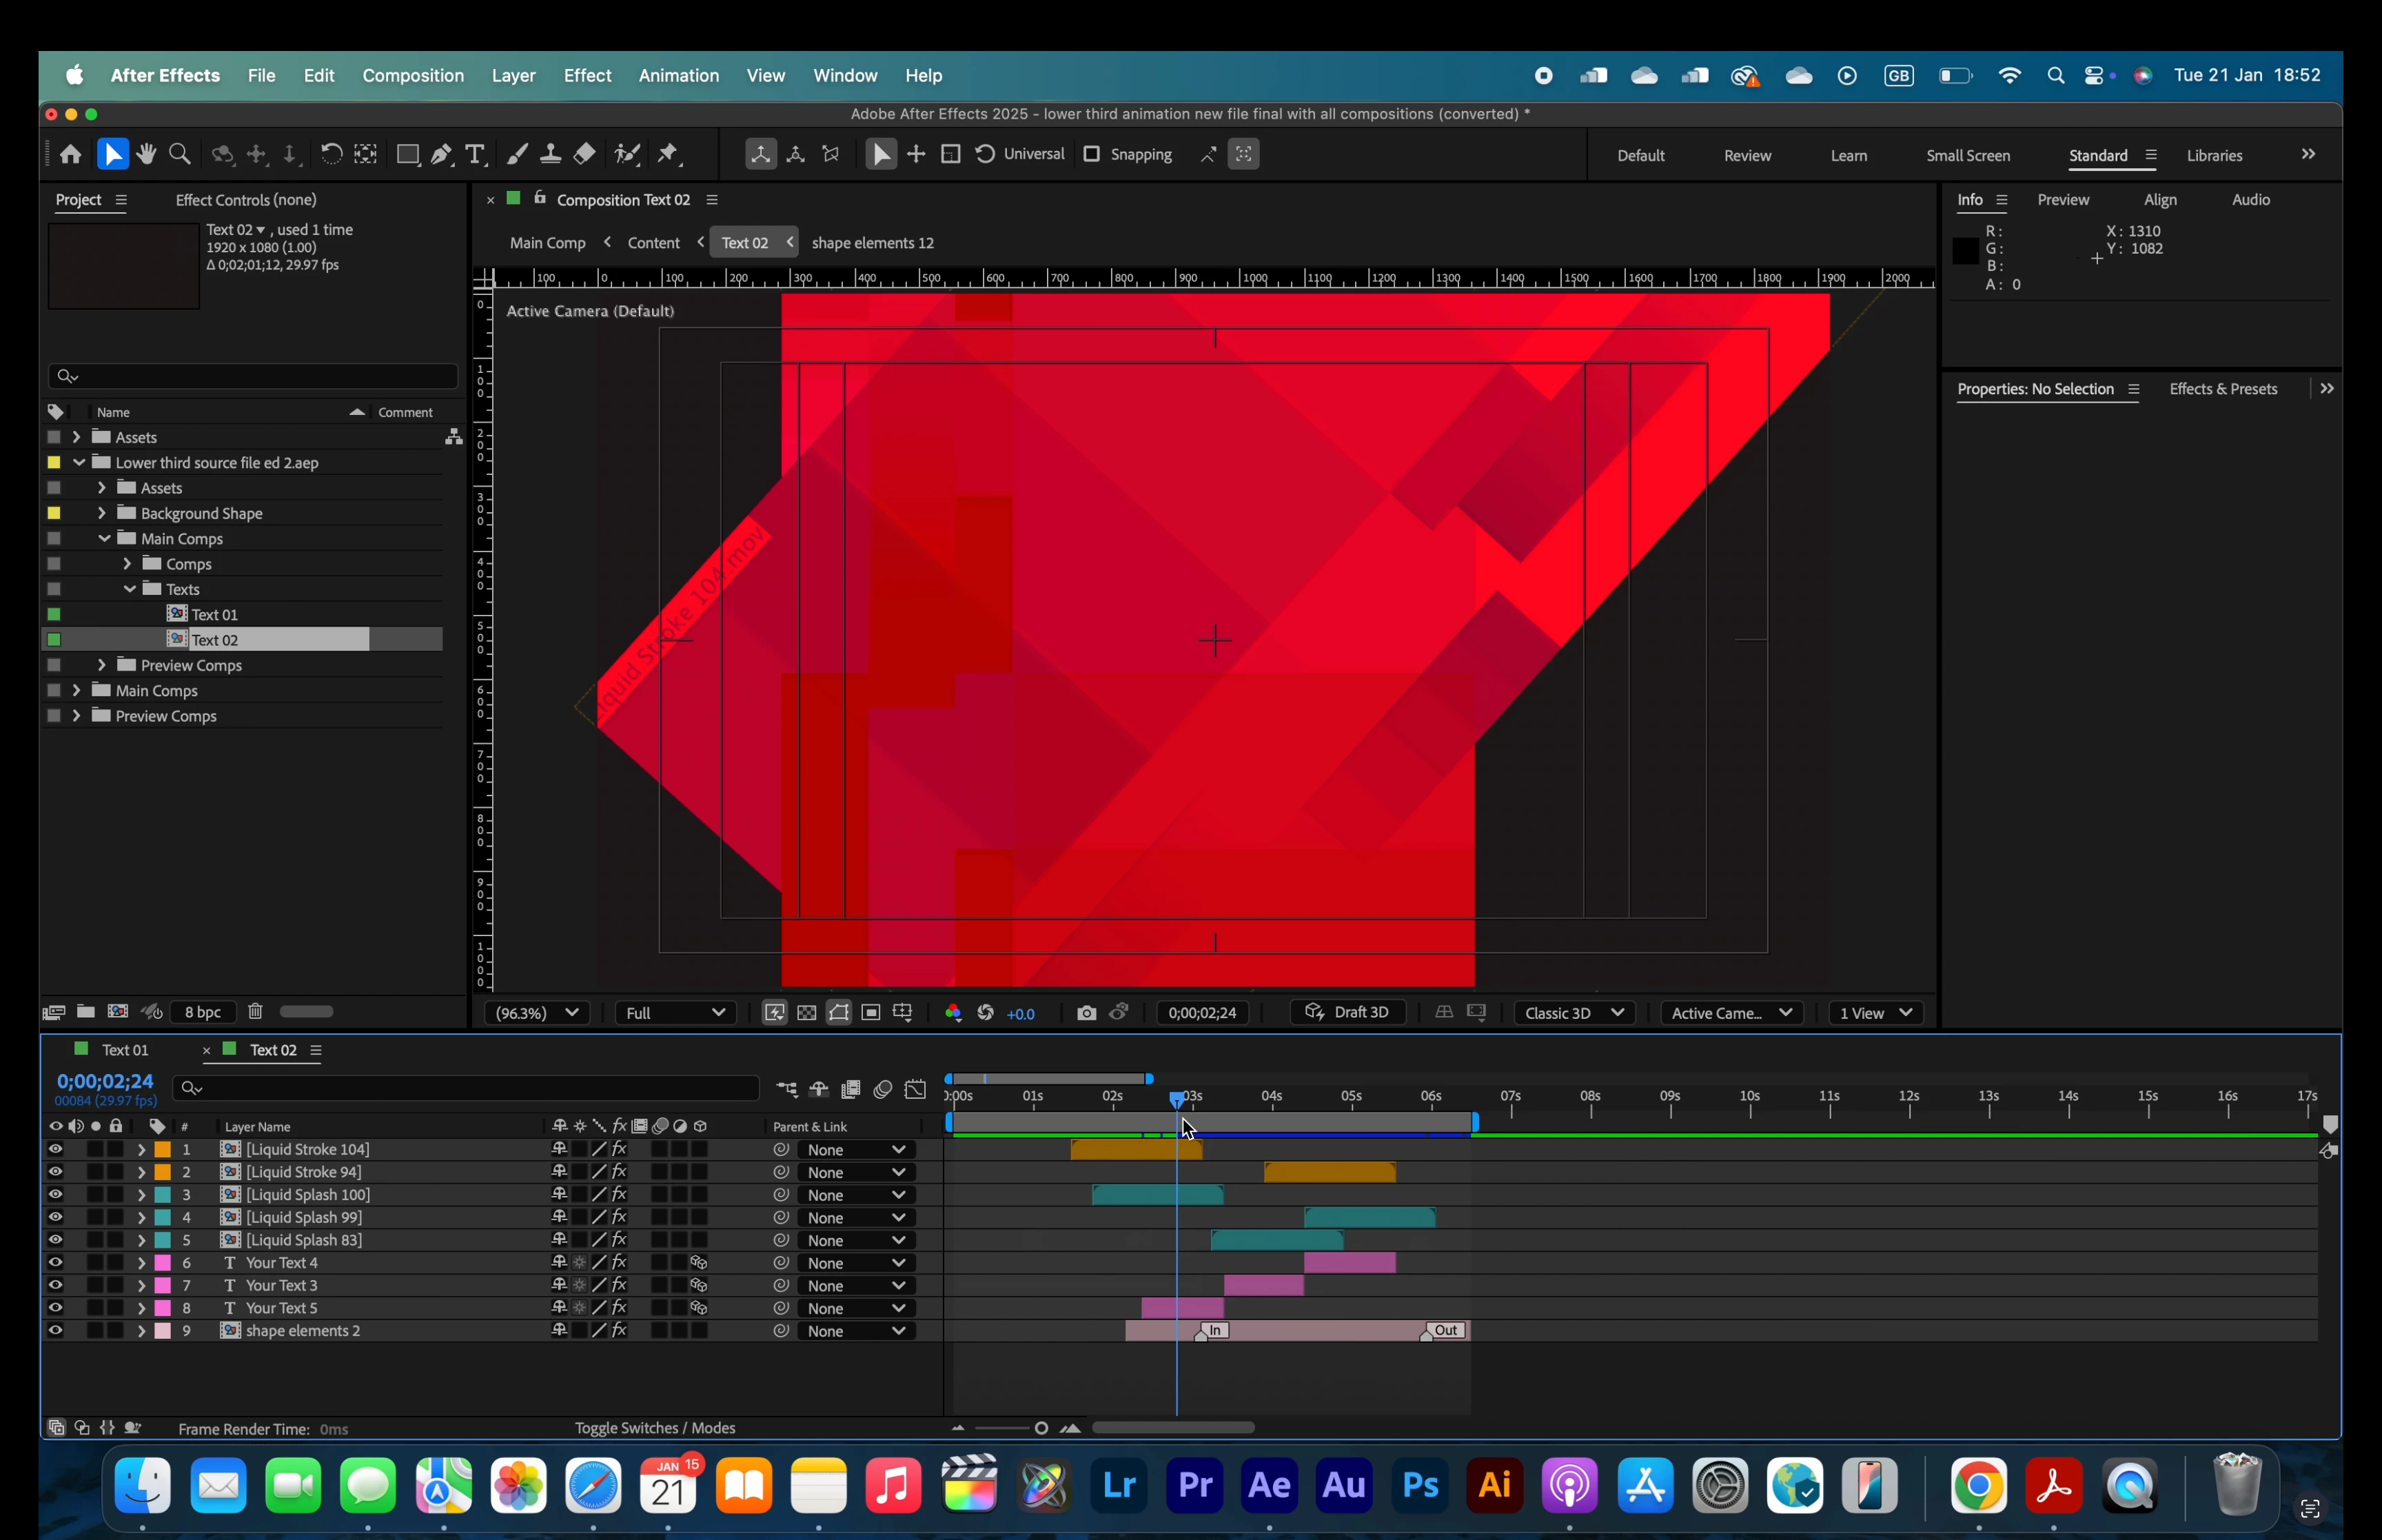This screenshot has height=1540, width=2382.
Task: Select the Rectangle shape tool
Action: pos(407,155)
